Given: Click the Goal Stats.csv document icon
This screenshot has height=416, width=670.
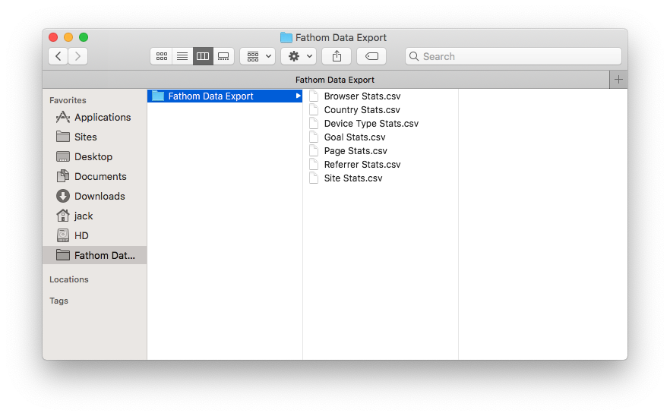Looking at the screenshot, I should point(314,137).
